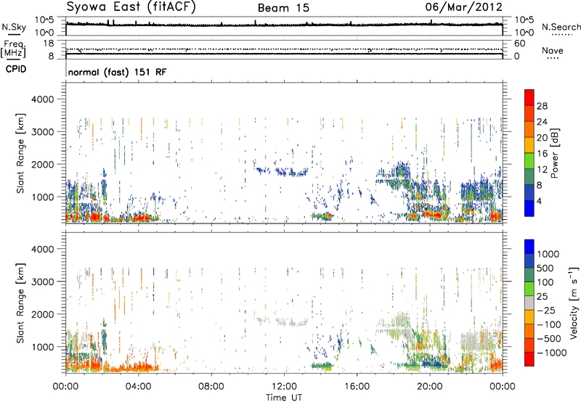Click the '04:00' time axis label
This screenshot has width=581, height=402.
coord(139,387)
